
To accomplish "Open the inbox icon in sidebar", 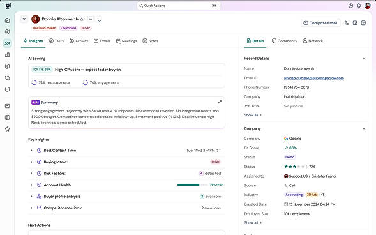I will point(8,106).
